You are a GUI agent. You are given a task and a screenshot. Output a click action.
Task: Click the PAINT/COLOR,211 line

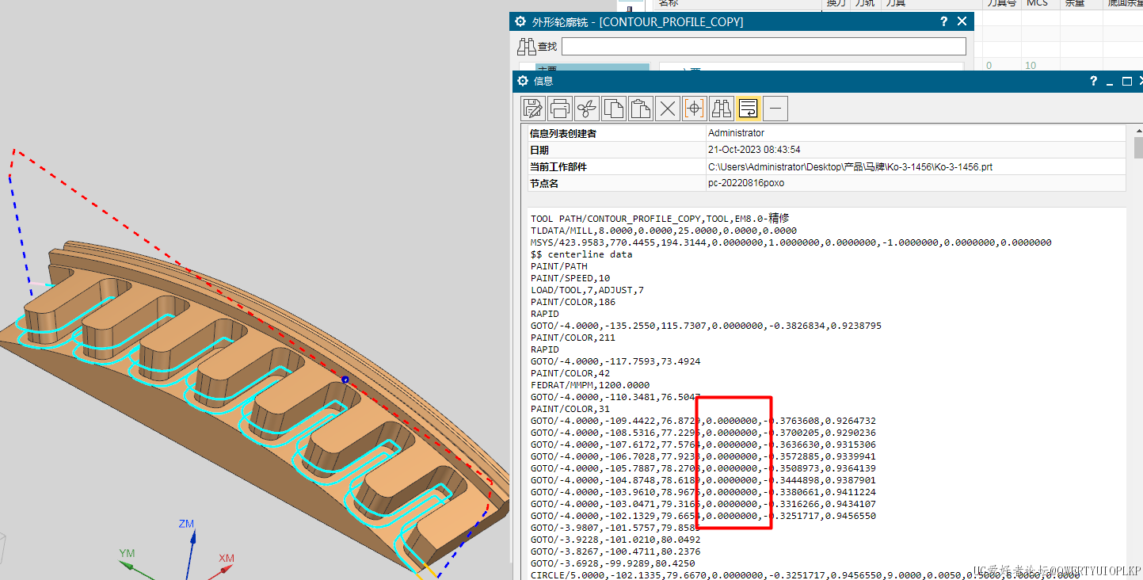click(573, 338)
